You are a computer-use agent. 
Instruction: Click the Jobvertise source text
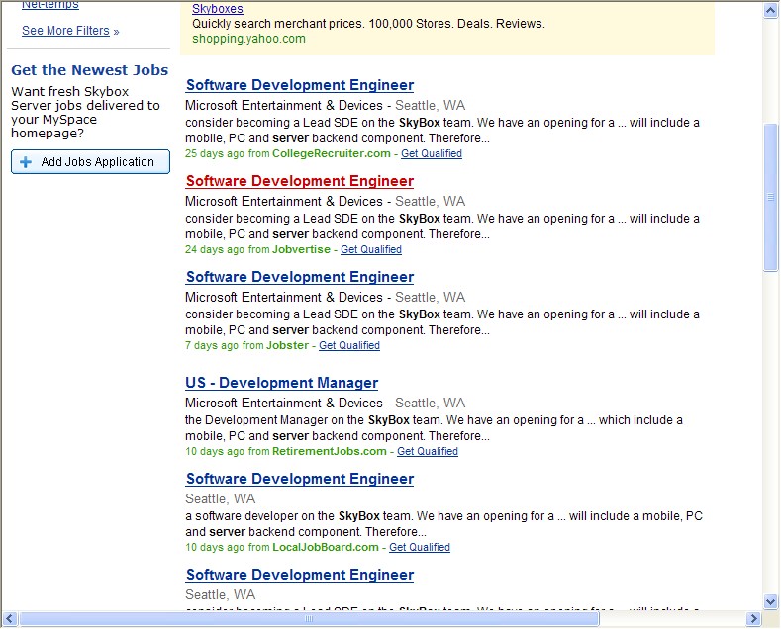pyautogui.click(x=301, y=250)
